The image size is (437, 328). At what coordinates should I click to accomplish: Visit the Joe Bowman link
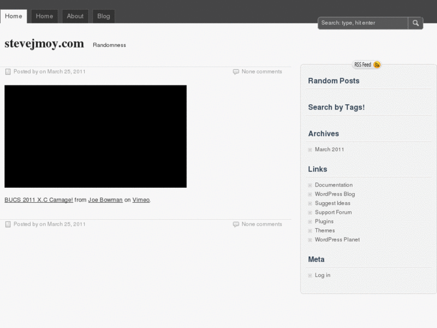pyautogui.click(x=105, y=200)
